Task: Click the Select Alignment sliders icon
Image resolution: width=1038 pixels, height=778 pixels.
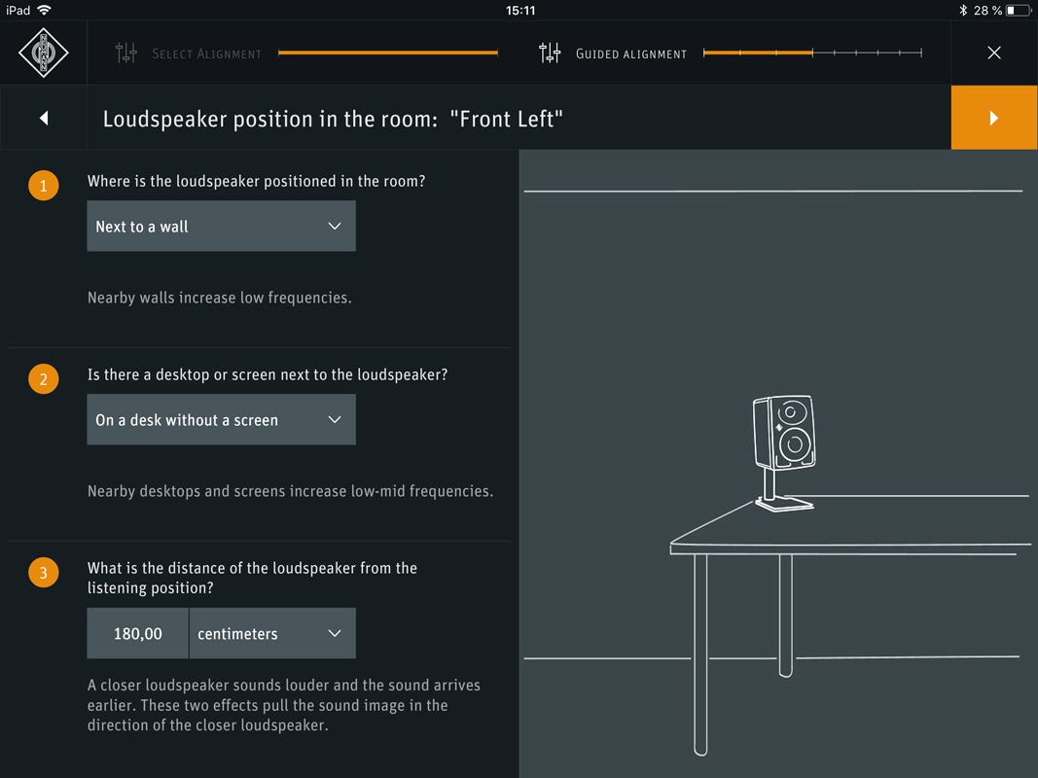Action: pos(126,53)
